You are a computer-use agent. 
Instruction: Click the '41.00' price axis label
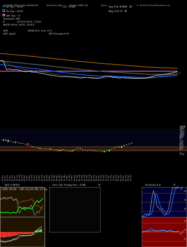[x=182, y=154]
